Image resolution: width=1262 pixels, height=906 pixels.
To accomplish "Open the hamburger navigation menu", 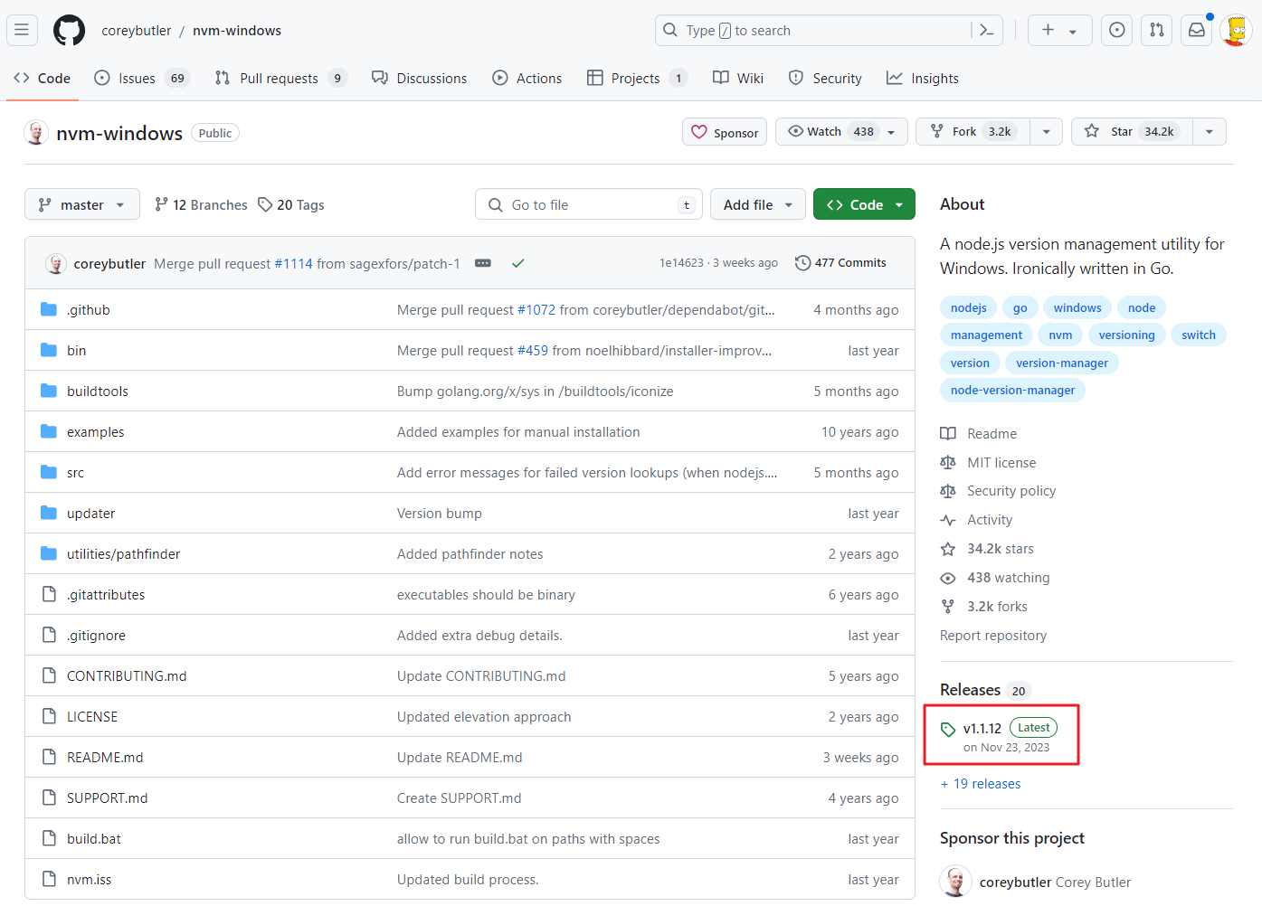I will (22, 30).
